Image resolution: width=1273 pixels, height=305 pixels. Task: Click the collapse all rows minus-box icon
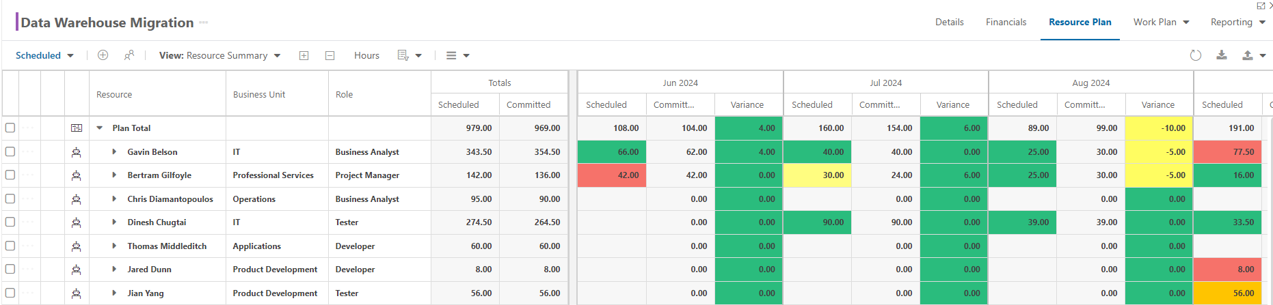[x=330, y=56]
